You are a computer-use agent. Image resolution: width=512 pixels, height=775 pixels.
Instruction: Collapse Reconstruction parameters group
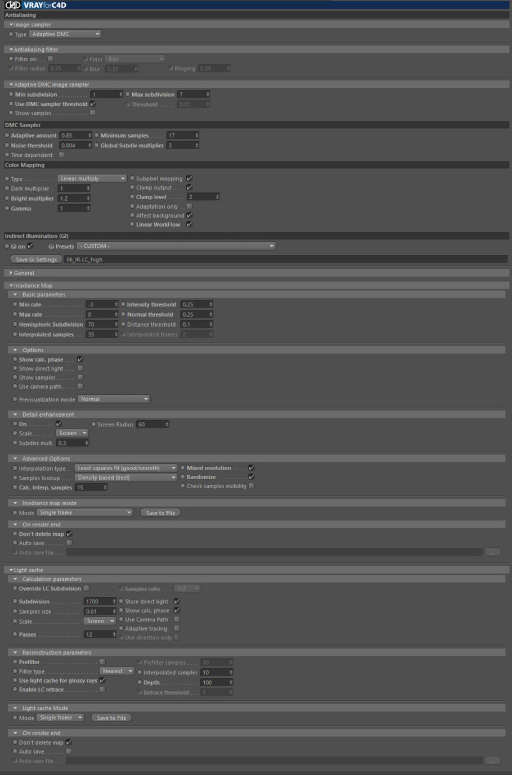(x=15, y=652)
